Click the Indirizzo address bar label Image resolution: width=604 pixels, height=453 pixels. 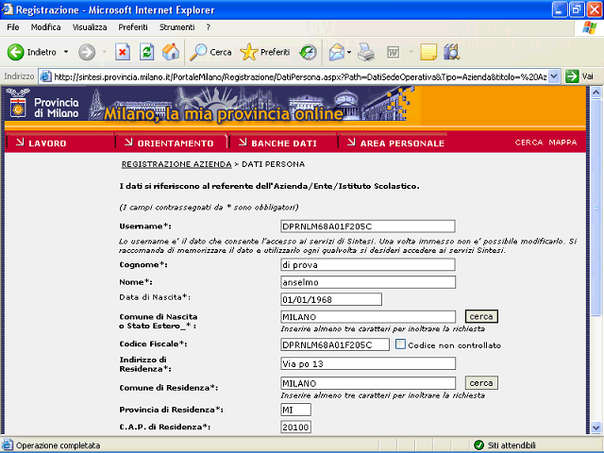click(19, 76)
